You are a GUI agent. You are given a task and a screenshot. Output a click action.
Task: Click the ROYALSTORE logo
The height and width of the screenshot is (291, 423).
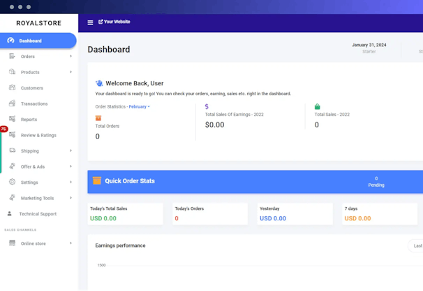click(38, 23)
